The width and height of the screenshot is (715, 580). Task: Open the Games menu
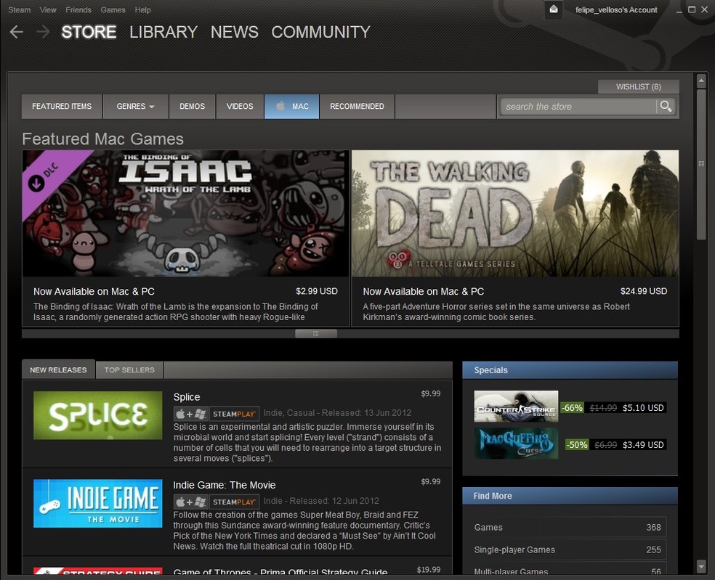click(113, 9)
